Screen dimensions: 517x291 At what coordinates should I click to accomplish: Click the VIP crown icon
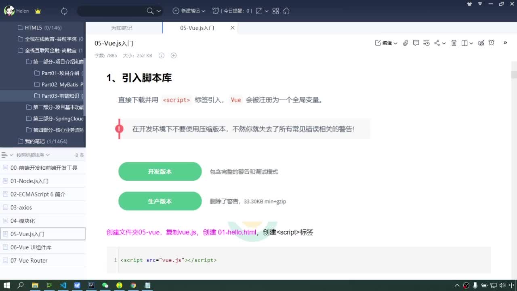38,11
